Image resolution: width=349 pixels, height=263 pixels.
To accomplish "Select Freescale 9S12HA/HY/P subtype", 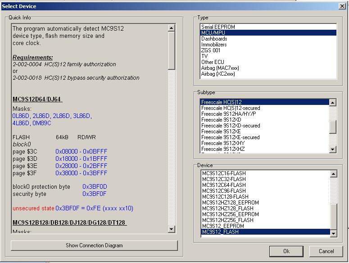I will 265,114.
